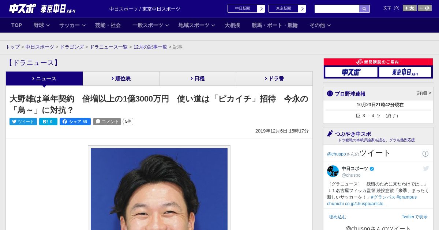Share on Facebook シェア button
The height and width of the screenshot is (230, 439).
[75, 122]
